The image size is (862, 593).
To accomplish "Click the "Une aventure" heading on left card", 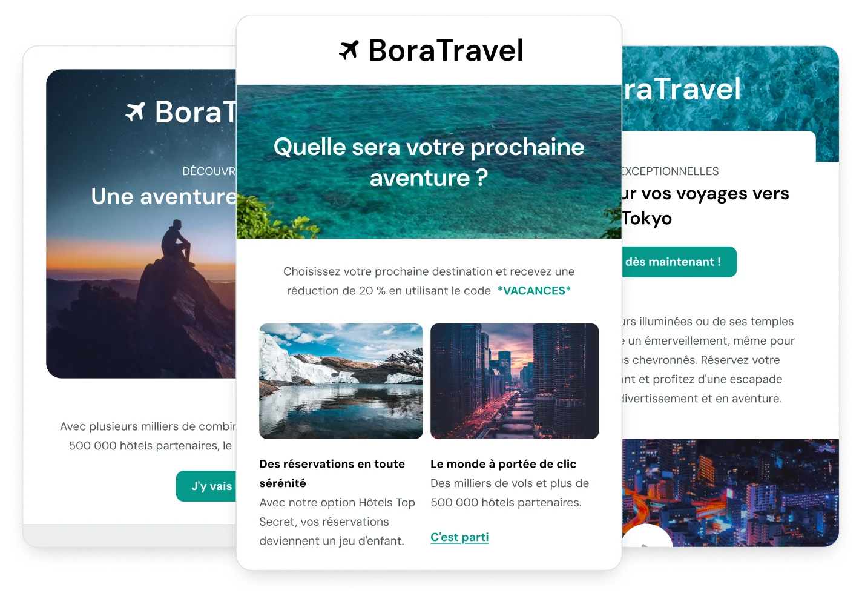I will coord(163,196).
